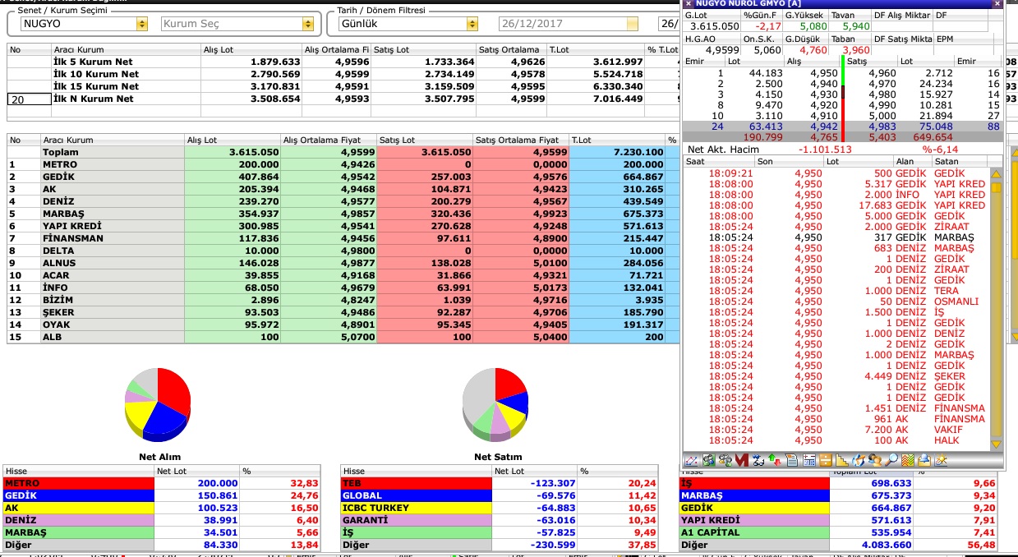Sort by Alış Lot column in broker table

pos(233,140)
